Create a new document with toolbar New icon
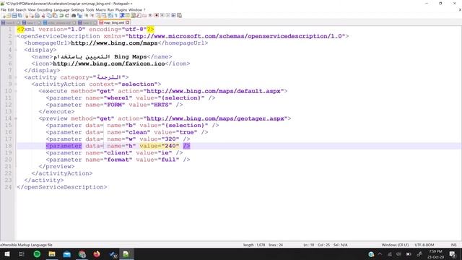This screenshot has height=260, width=462. point(3,15)
